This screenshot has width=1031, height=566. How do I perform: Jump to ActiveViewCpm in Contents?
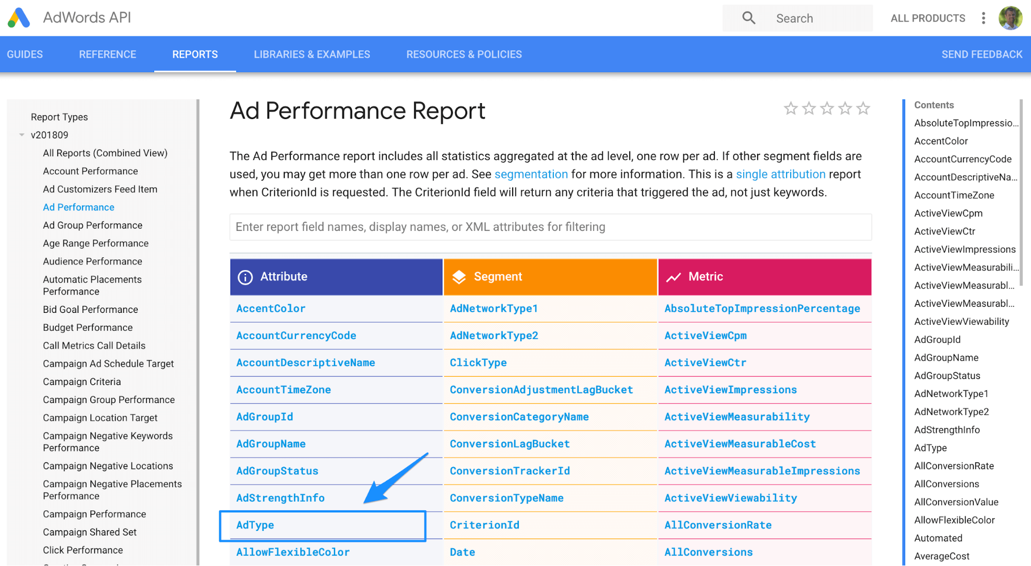point(948,213)
